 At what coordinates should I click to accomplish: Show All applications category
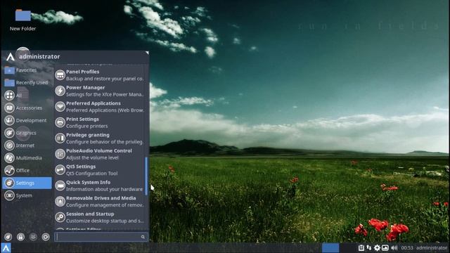(27, 96)
